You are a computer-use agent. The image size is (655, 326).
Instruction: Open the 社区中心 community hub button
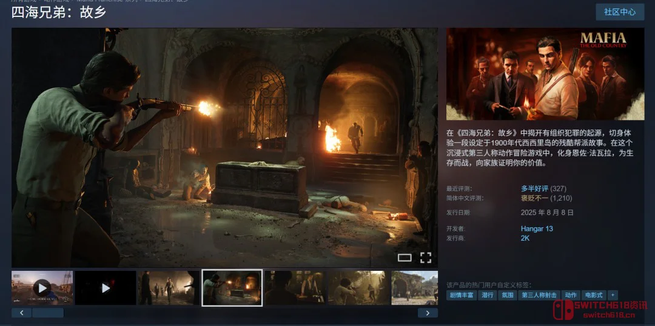click(620, 12)
